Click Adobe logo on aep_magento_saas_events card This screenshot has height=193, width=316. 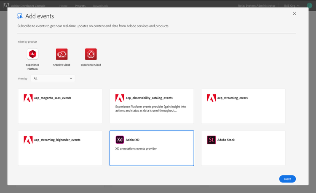click(x=28, y=98)
